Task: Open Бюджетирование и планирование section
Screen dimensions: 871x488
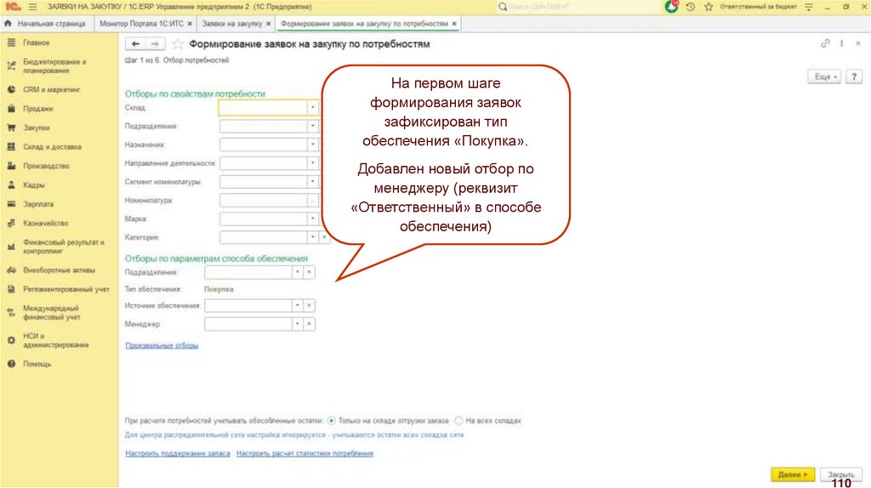Action: [x=54, y=66]
